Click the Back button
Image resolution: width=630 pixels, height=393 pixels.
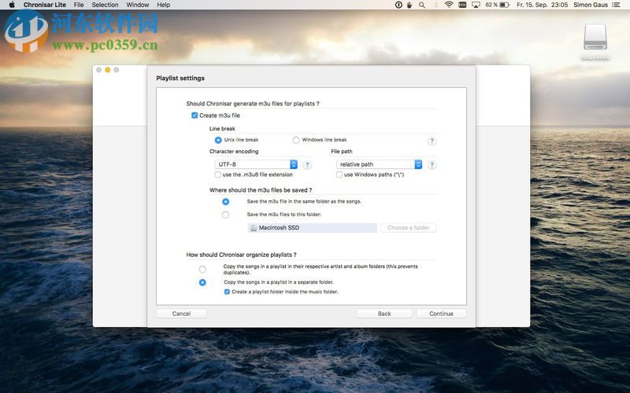[x=384, y=314]
